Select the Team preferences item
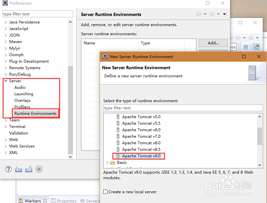 [14, 120]
